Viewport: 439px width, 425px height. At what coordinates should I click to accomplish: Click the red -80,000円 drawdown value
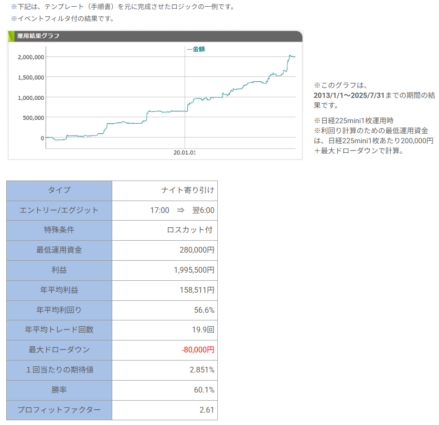click(x=198, y=350)
